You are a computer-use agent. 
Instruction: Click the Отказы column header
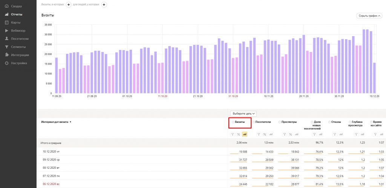[335, 122]
